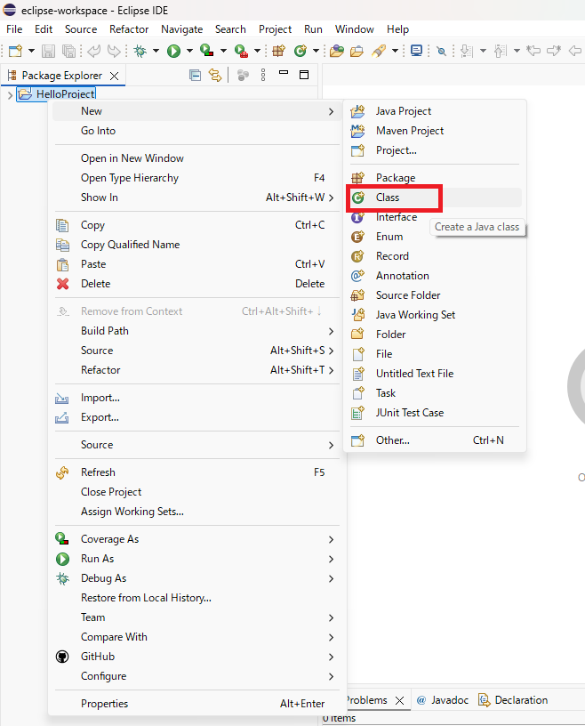Open the Debug toolbar dropdown arrow

pyautogui.click(x=156, y=51)
